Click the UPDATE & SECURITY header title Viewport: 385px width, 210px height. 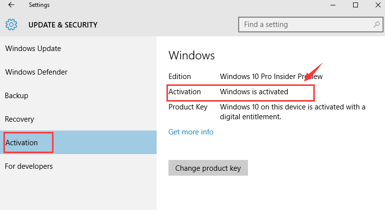[63, 25]
